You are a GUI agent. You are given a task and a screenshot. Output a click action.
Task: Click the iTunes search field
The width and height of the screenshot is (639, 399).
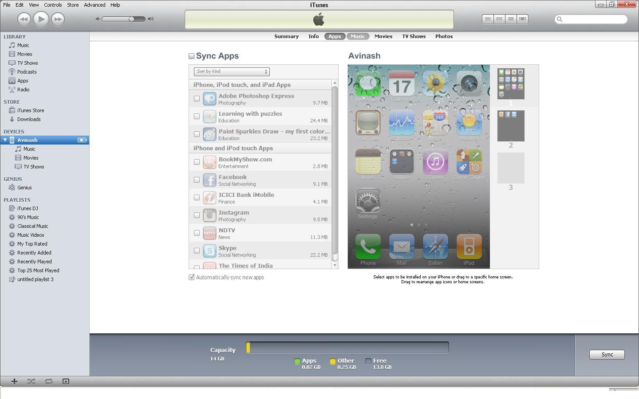[x=591, y=19]
